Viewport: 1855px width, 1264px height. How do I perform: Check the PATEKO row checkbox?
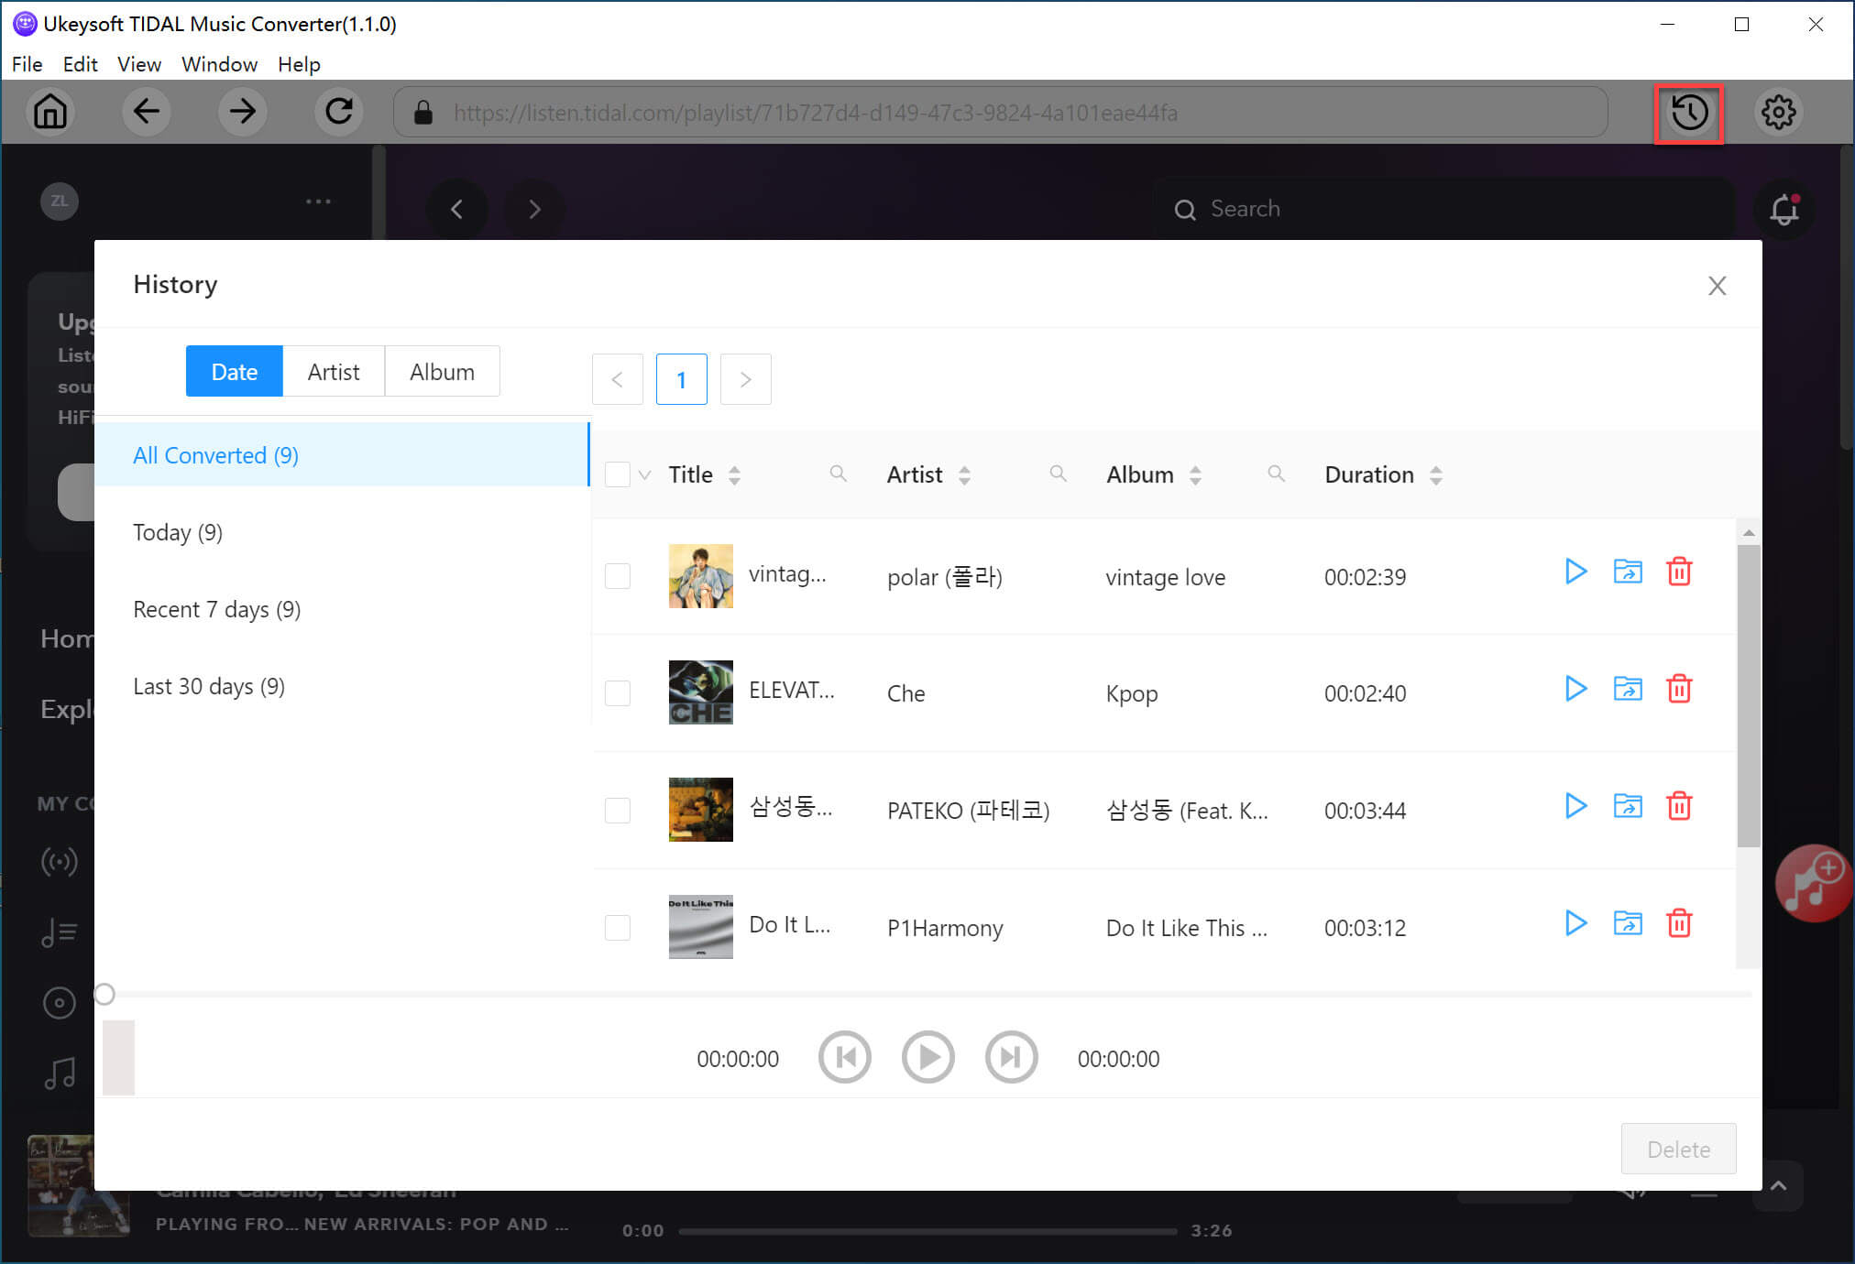click(618, 811)
